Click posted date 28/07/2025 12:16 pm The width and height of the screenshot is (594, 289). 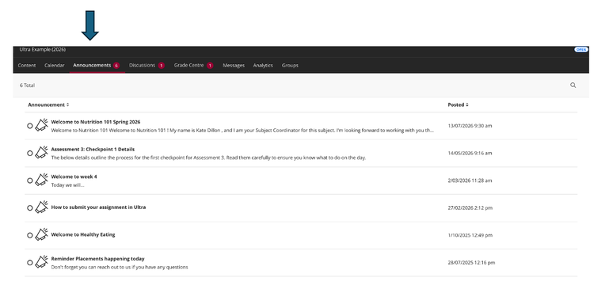471,262
